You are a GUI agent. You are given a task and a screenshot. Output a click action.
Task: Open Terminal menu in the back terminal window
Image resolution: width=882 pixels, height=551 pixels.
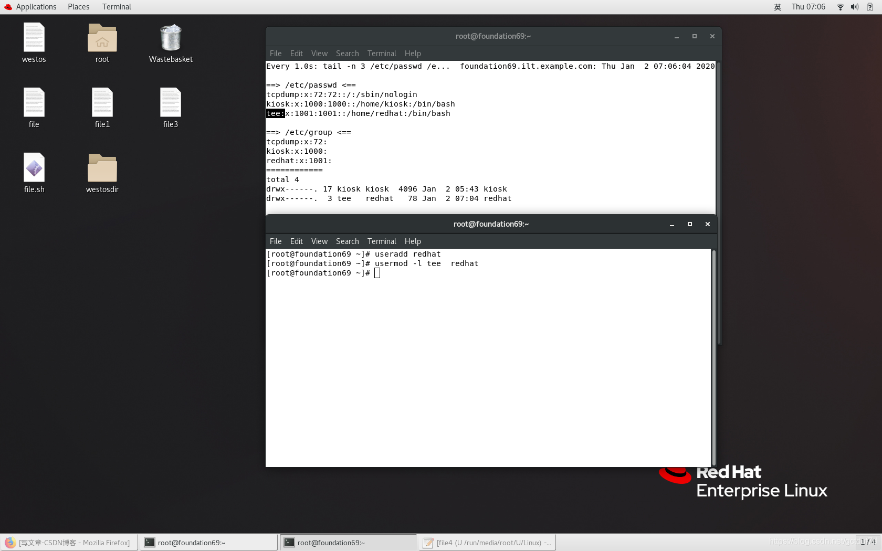pyautogui.click(x=382, y=54)
